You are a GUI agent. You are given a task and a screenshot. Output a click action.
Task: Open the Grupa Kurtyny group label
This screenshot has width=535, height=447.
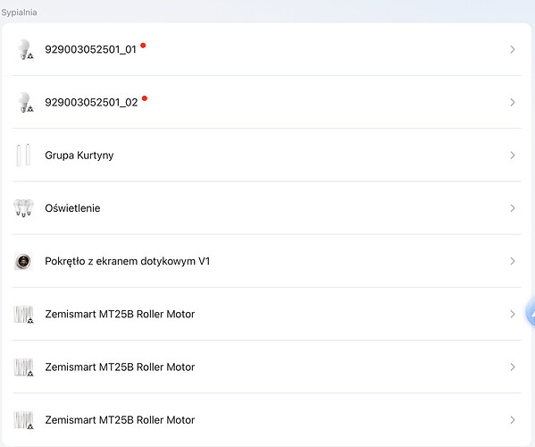click(x=79, y=156)
